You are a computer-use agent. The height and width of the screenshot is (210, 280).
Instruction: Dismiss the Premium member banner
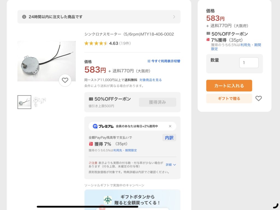point(170,126)
